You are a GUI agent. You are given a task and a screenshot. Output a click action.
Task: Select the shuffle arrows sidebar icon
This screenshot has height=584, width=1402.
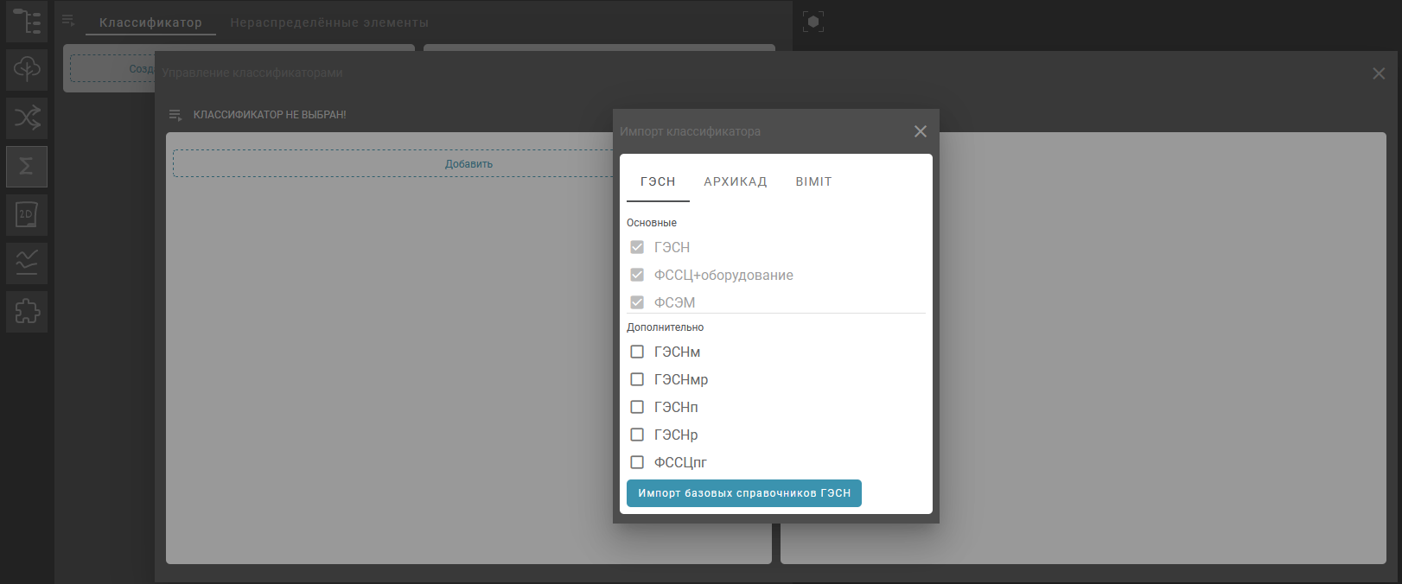point(27,117)
